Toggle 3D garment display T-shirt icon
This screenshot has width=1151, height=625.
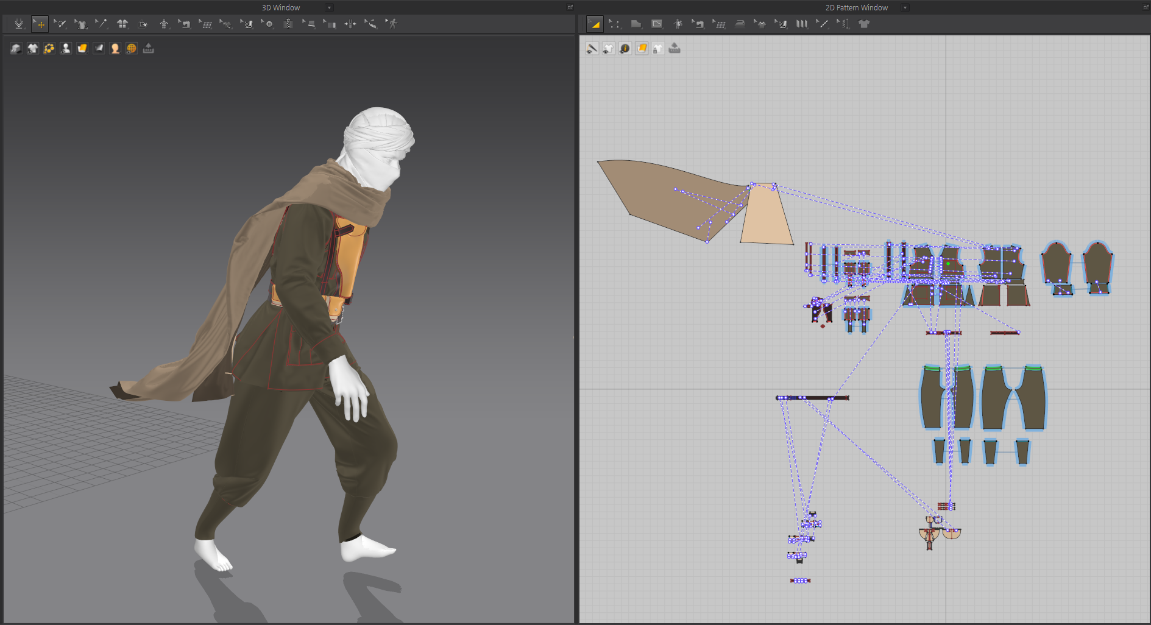33,49
